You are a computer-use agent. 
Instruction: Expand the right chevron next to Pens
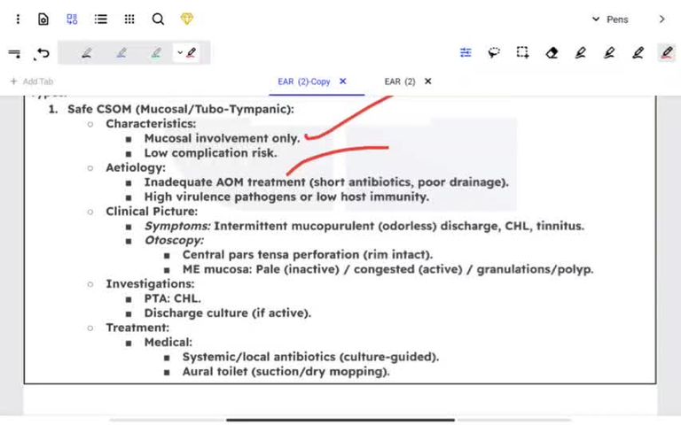pos(661,19)
